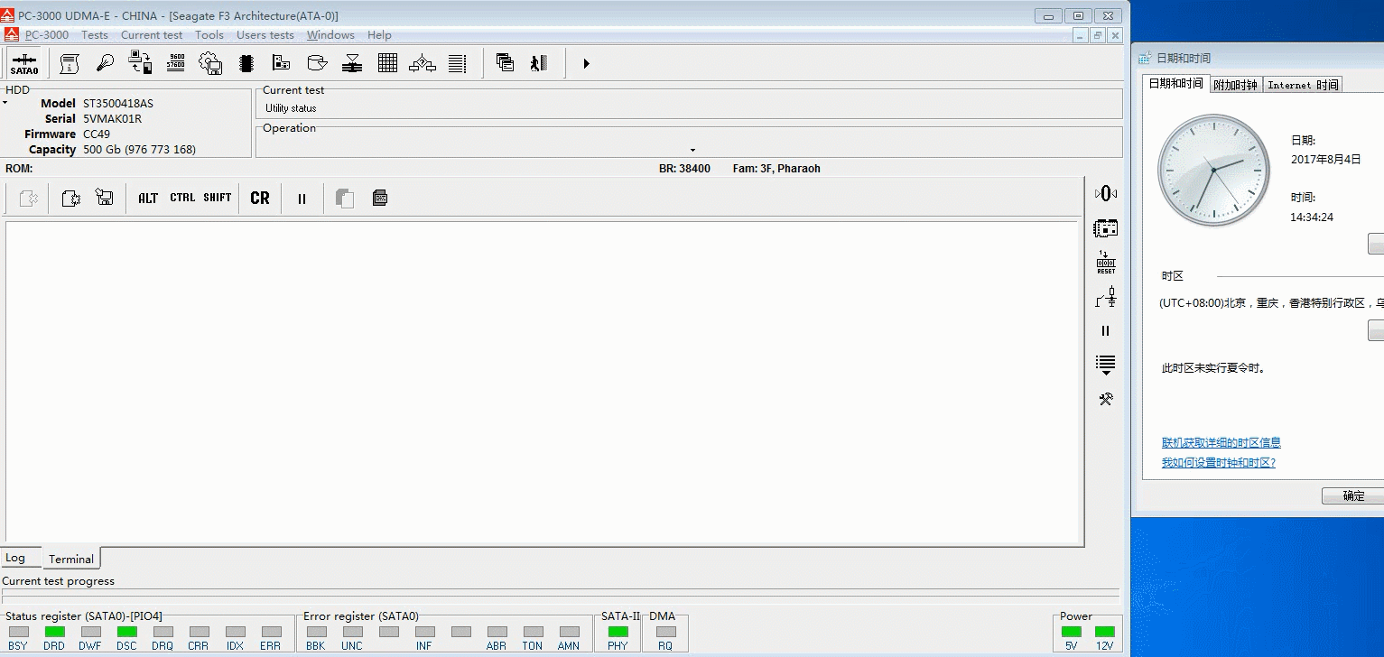Click the RESET counter icon
Image resolution: width=1384 pixels, height=657 pixels.
point(1106,263)
